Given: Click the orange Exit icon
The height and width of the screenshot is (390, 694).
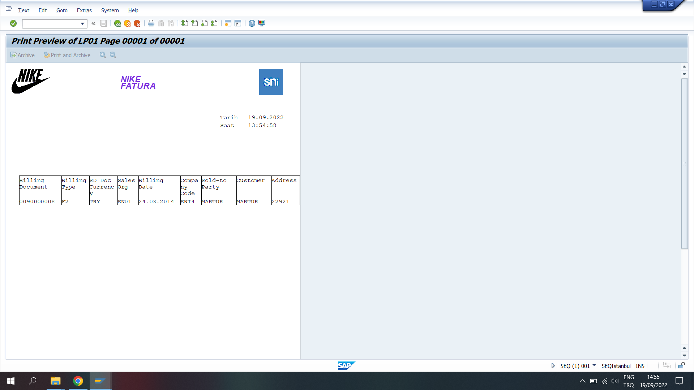Looking at the screenshot, I should pos(127,23).
